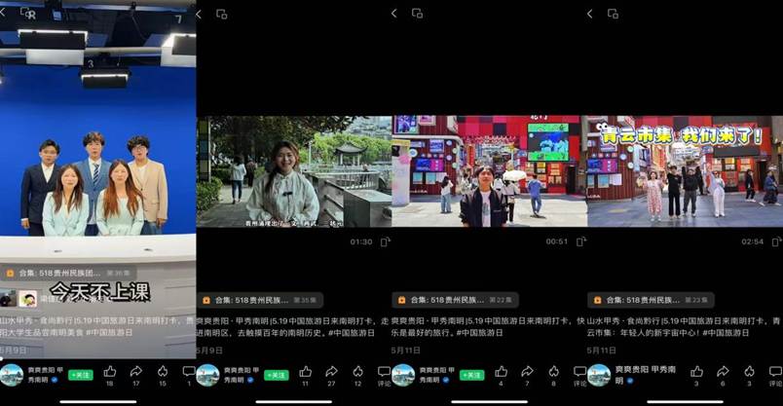Screen dimensions: 783x406
Task: Tap the fire icon showing count 8
Action: pos(553,372)
